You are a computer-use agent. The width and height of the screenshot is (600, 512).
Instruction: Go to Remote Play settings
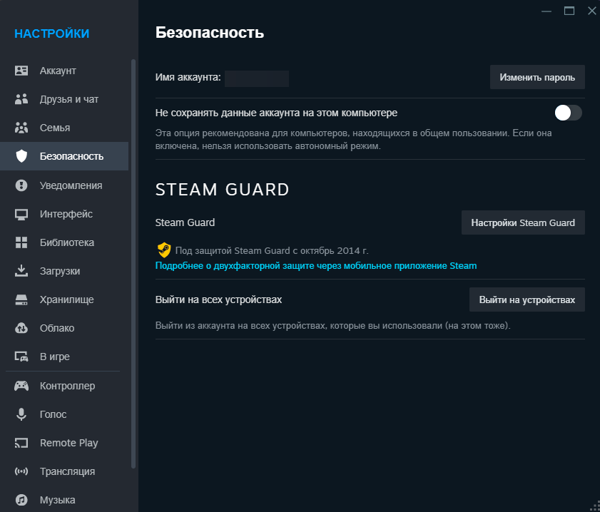tap(64, 443)
